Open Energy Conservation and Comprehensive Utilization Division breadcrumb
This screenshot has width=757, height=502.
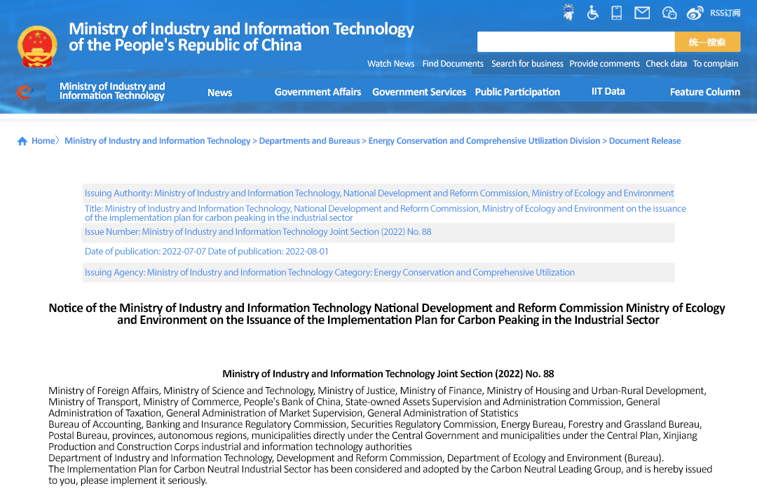[x=484, y=141]
